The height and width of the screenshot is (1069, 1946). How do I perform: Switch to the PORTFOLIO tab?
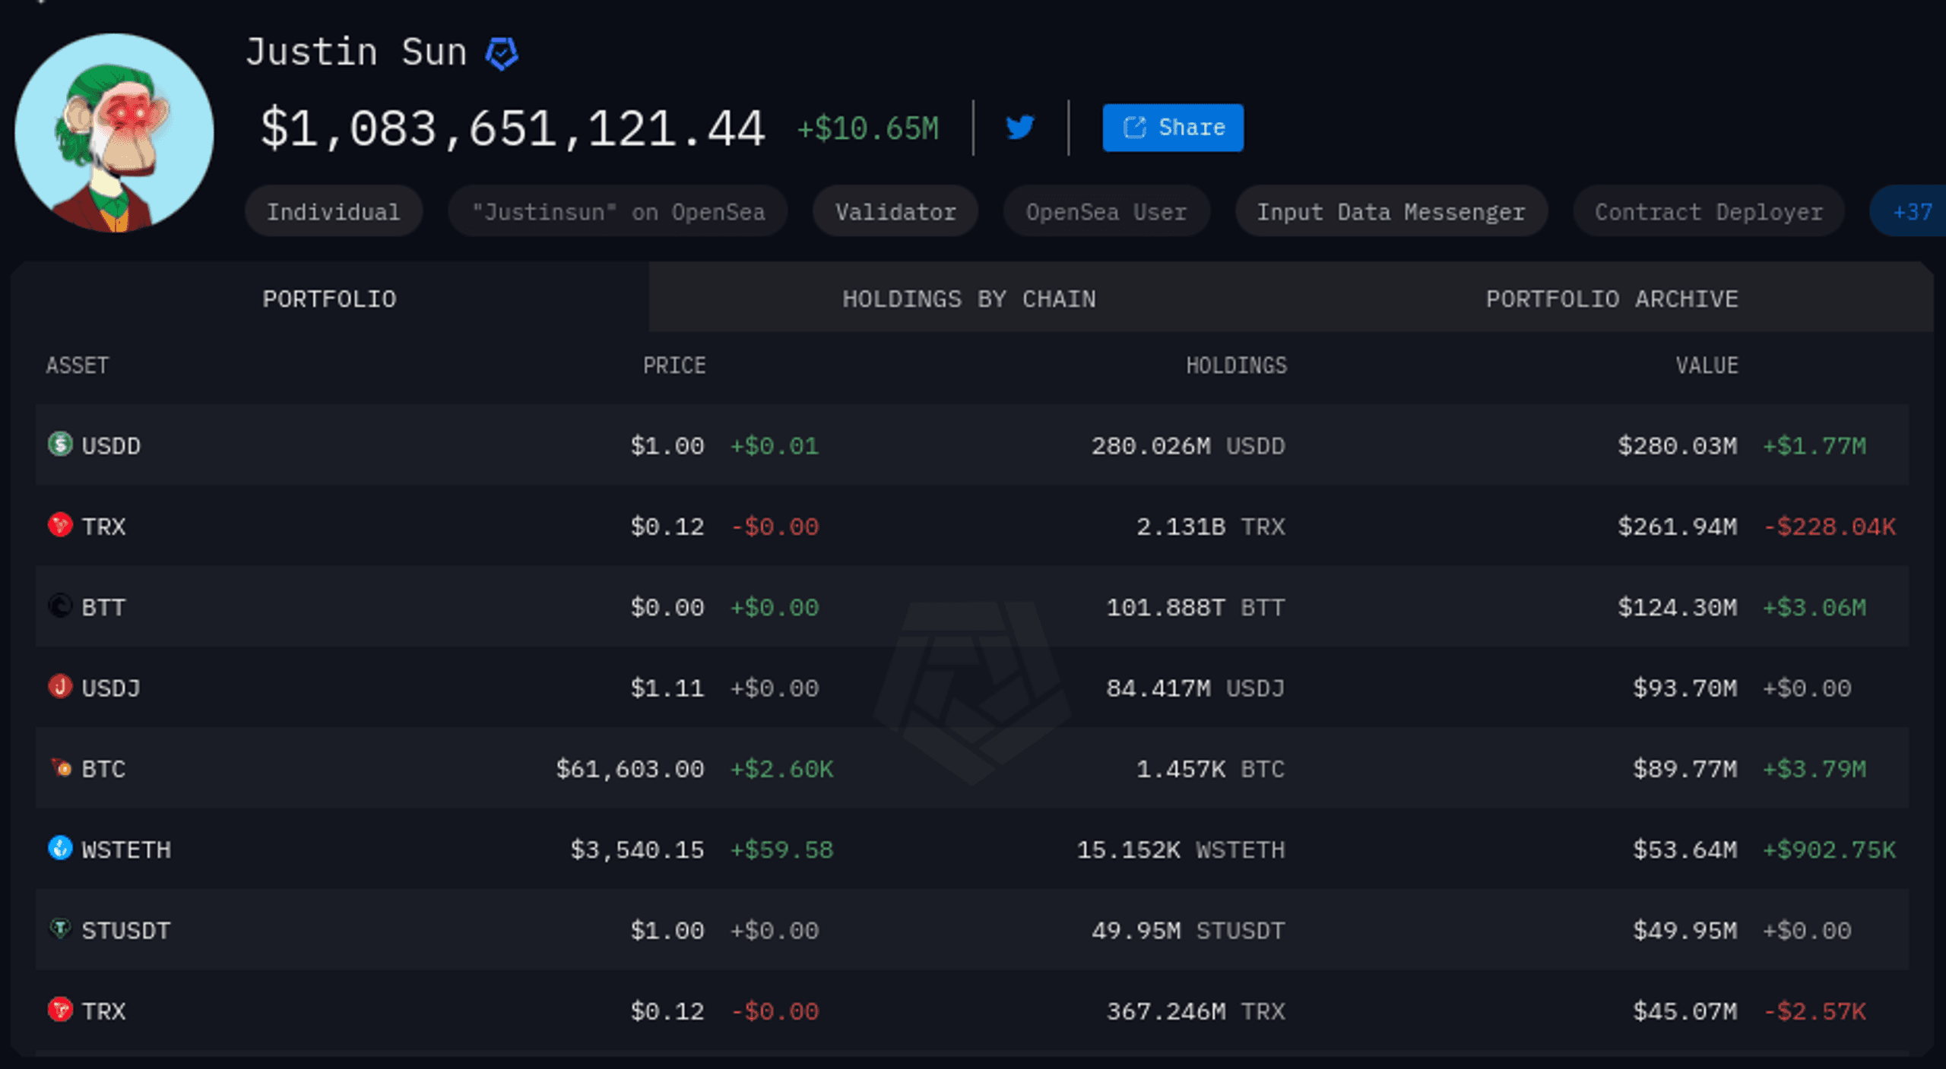click(x=330, y=299)
